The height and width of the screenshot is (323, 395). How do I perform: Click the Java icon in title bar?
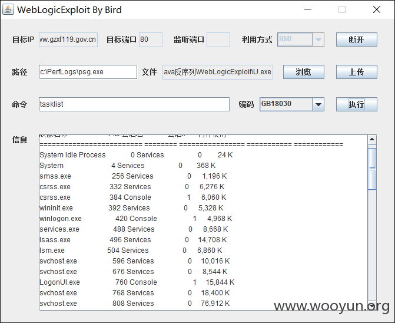point(8,9)
